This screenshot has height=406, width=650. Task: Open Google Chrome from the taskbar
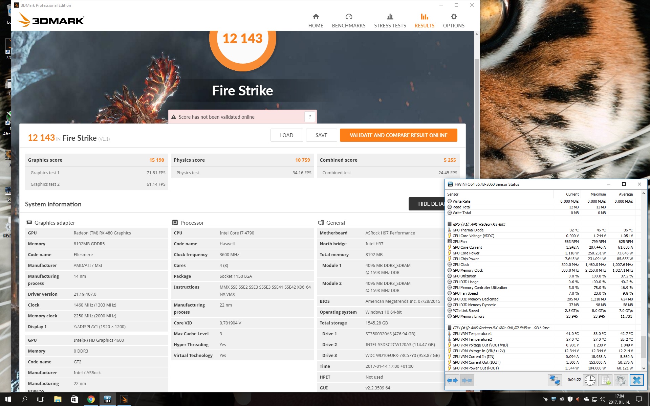point(91,399)
